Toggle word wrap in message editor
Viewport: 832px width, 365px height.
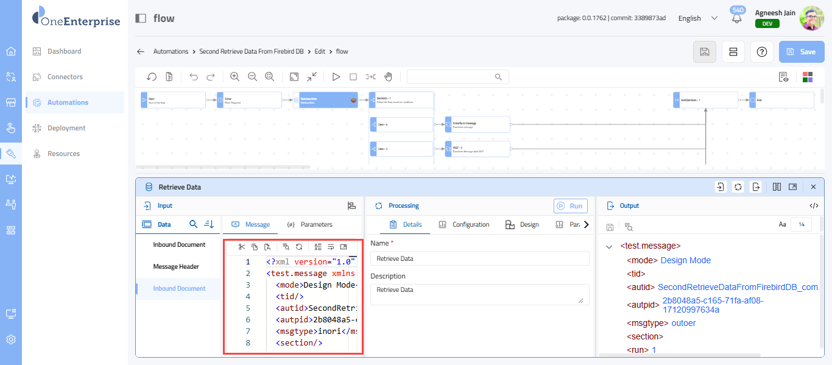331,247
